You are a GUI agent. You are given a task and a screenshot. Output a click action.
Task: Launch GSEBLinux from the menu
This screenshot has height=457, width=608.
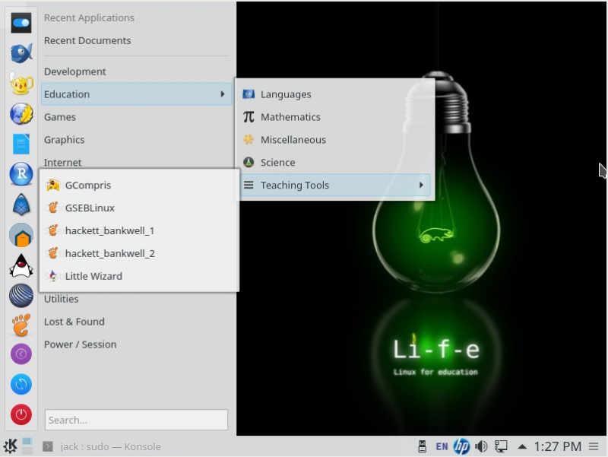[x=92, y=208]
